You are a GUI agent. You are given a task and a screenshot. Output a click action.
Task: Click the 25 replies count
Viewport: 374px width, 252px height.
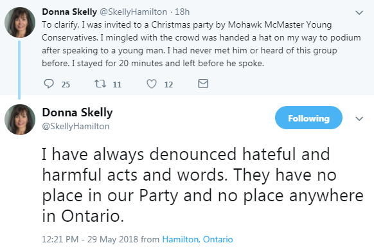click(66, 84)
